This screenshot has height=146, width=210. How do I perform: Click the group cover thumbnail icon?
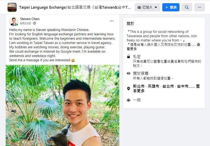(x=12, y=7)
